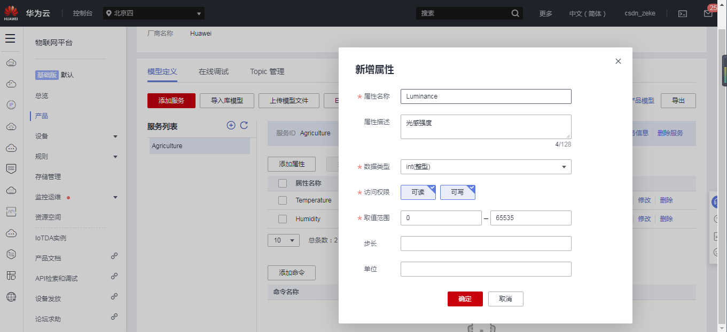Click the cancel button in dialog
The height and width of the screenshot is (332, 727).
coord(505,299)
